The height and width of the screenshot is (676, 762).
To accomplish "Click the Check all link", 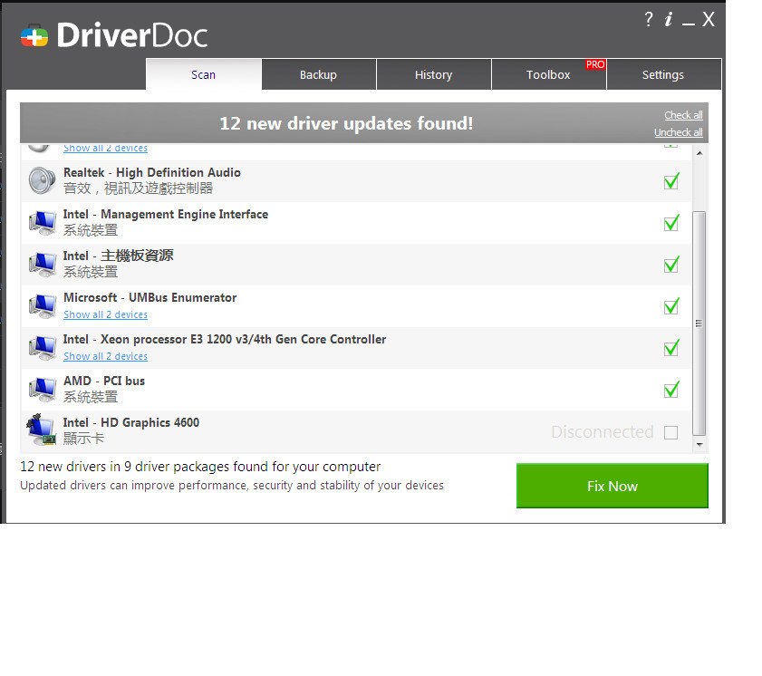I will tap(683, 115).
